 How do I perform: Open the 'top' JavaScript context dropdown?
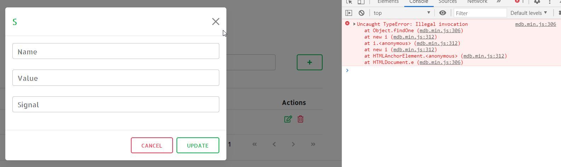(x=402, y=13)
